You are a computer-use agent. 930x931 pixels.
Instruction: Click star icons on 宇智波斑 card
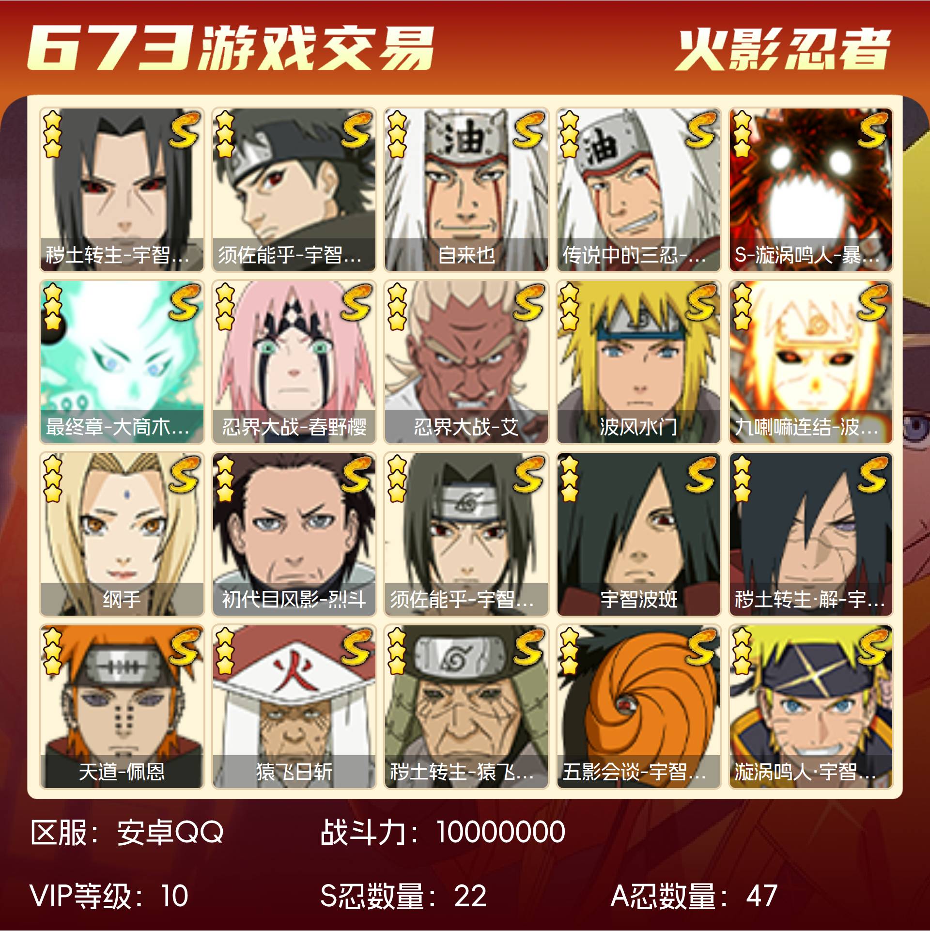click(569, 479)
